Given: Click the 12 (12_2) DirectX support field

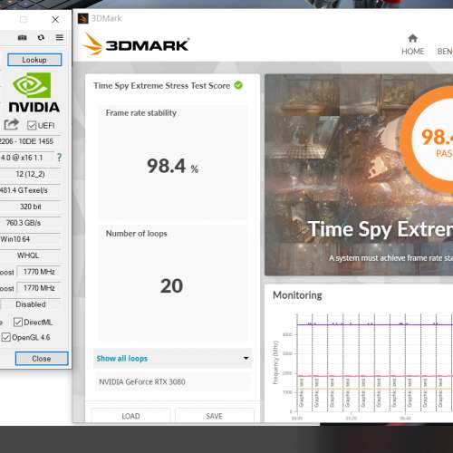Looking at the screenshot, I should pyautogui.click(x=30, y=174).
